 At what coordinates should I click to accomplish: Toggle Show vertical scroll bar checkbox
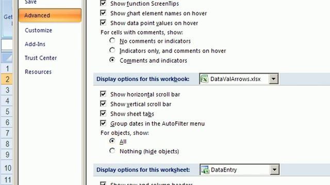[x=103, y=104]
